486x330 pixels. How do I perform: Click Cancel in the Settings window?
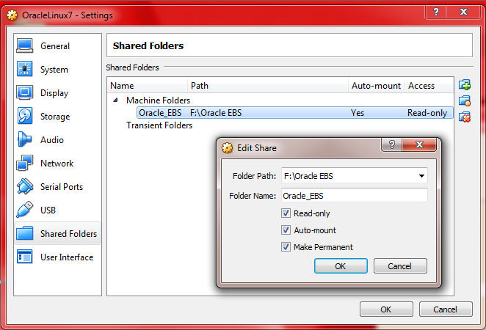tap(446, 309)
